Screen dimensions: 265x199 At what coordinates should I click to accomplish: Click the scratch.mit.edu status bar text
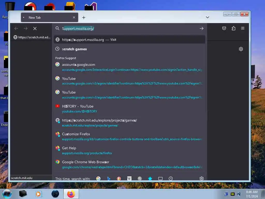pos(22,178)
